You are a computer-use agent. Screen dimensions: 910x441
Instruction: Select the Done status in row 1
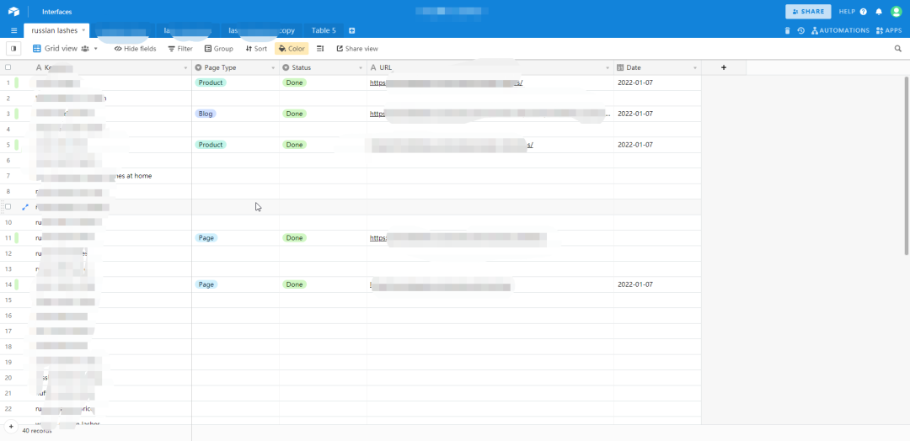tap(294, 82)
